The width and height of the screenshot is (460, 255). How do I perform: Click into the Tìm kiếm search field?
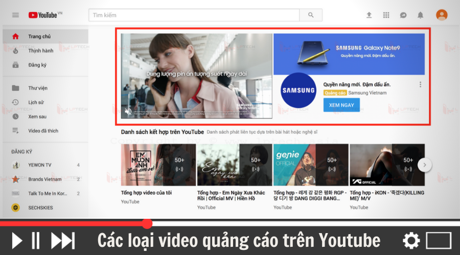click(194, 15)
